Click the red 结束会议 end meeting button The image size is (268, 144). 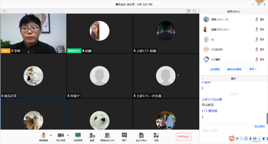pyautogui.click(x=183, y=137)
